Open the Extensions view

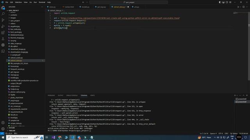click(x=3, y=33)
